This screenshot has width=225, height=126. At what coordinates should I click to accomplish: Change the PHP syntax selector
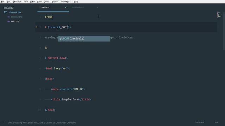[217, 122]
